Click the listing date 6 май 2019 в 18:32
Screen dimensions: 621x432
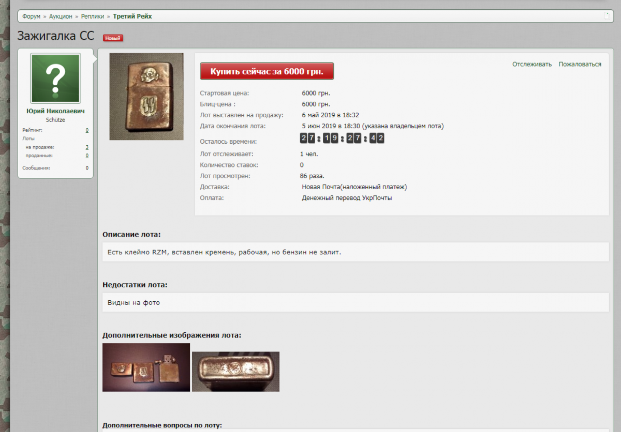pos(330,115)
